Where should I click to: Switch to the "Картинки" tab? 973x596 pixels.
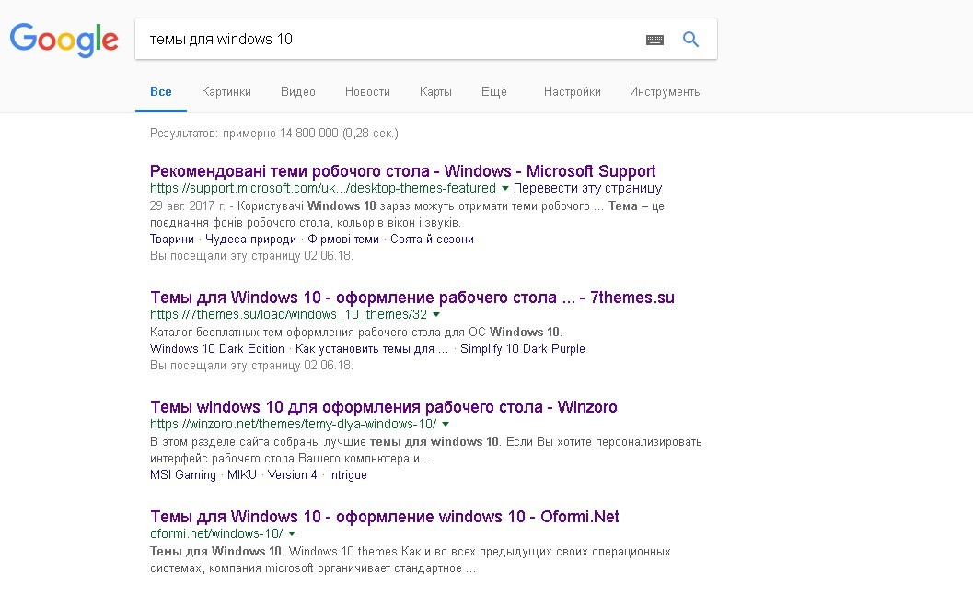click(x=226, y=92)
